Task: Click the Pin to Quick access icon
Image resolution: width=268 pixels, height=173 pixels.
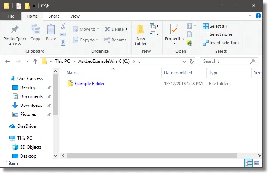Action: tap(15, 29)
